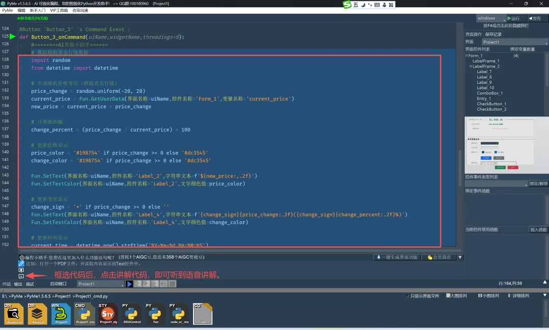Open the Resources DIR folder icon
Screen dimensions: 549x330
14,314
